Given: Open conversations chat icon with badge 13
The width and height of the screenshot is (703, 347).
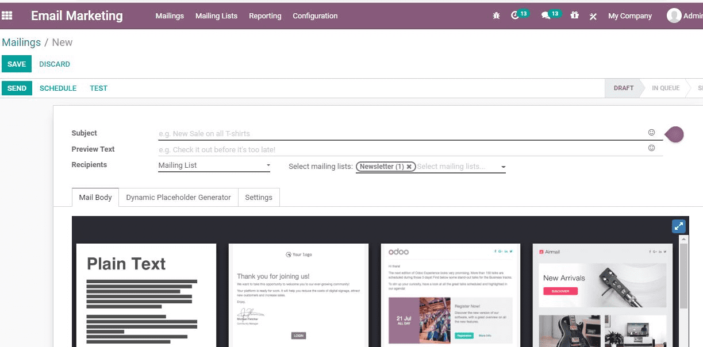Looking at the screenshot, I should click(x=551, y=15).
